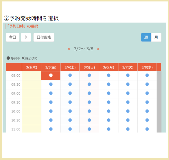Click the next-day chevron arrow button
Viewport: 169px width, 160px height.
click(26, 37)
